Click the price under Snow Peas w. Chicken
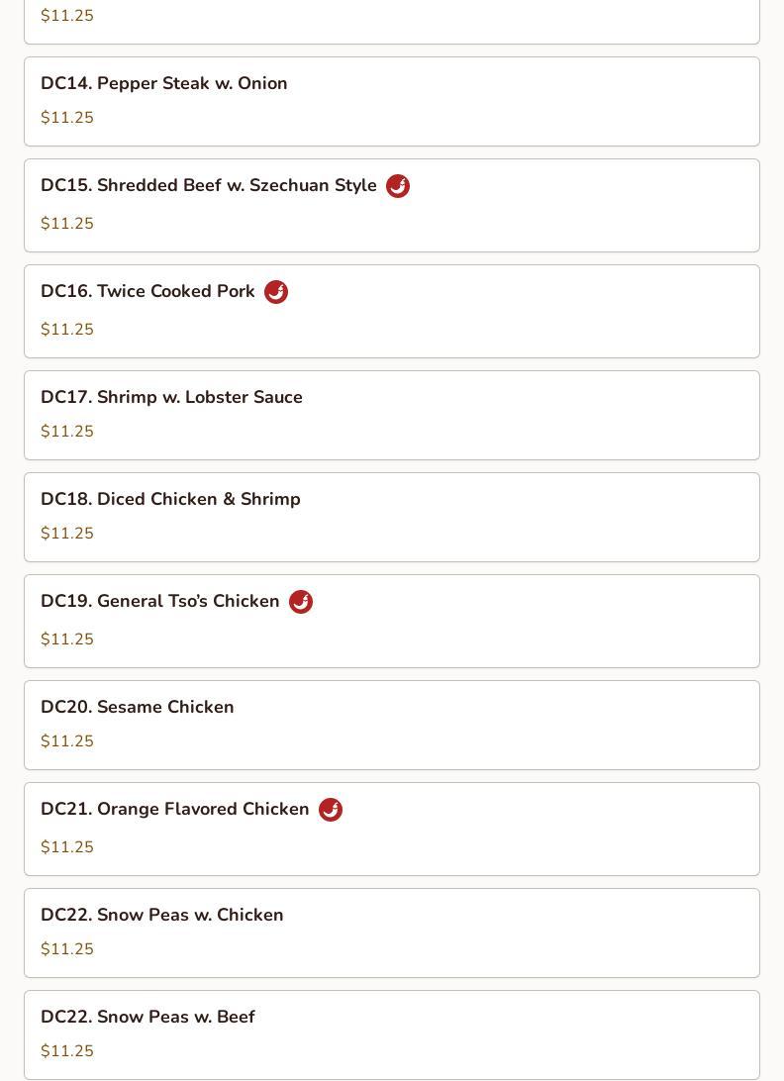The image size is (784, 1081). click(x=67, y=948)
